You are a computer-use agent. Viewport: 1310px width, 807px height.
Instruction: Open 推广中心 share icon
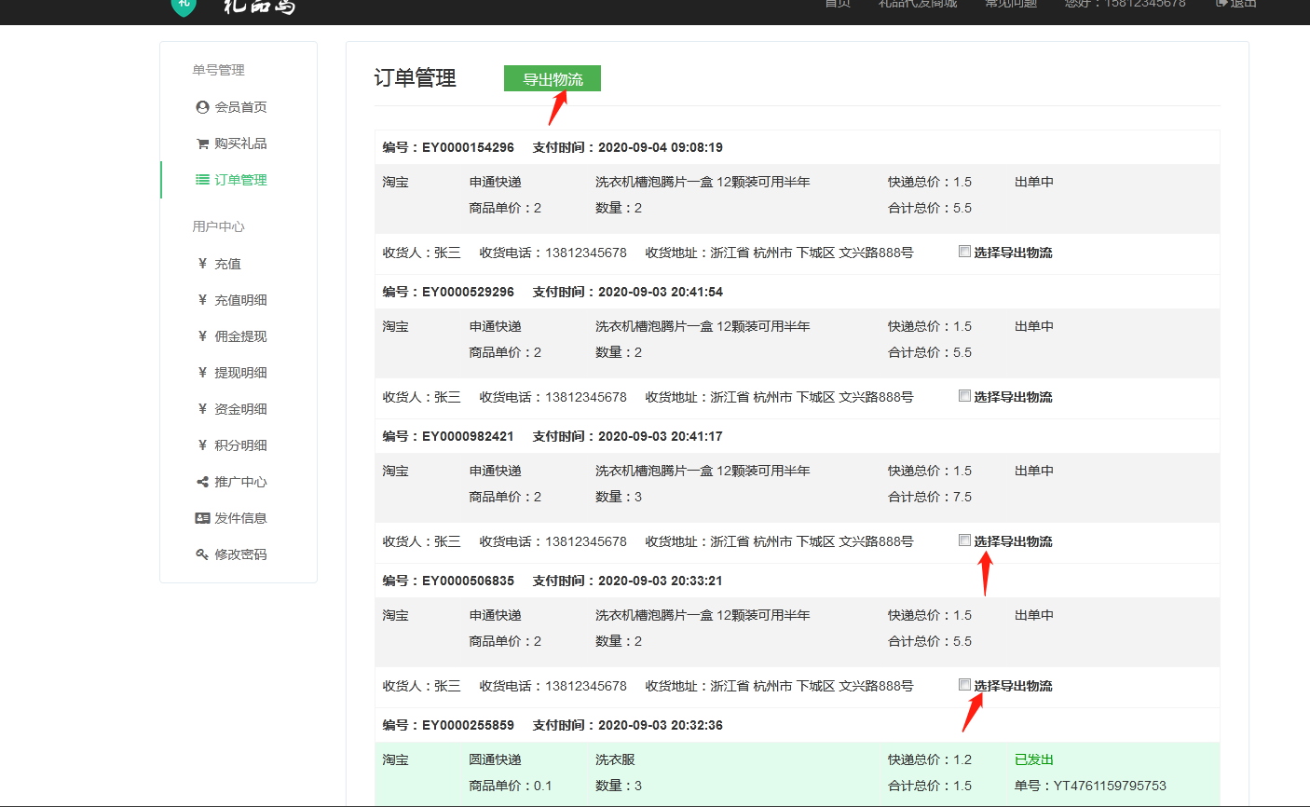[x=202, y=482]
